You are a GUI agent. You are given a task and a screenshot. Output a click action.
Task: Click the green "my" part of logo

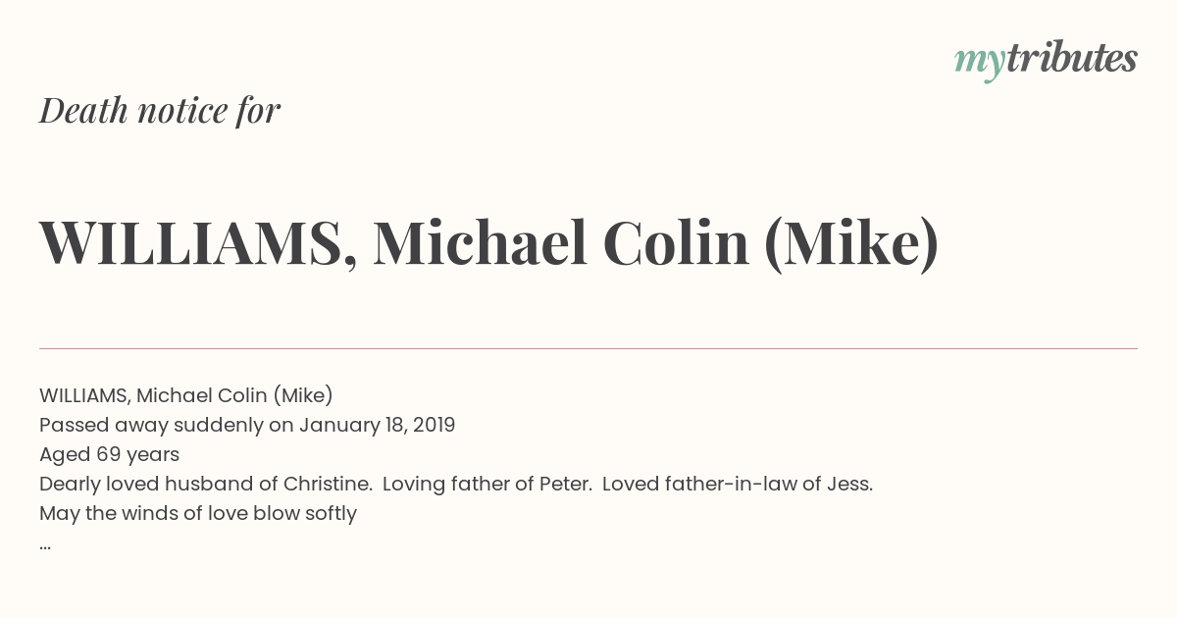[x=979, y=61]
